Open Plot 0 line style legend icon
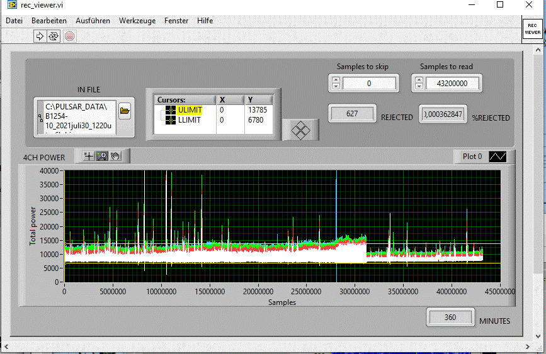The image size is (546, 354). pos(498,157)
